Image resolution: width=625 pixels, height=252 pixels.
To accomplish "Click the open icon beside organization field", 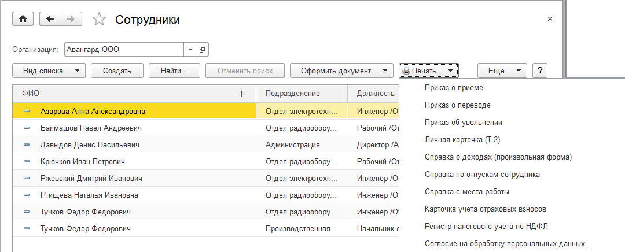I will [x=202, y=50].
